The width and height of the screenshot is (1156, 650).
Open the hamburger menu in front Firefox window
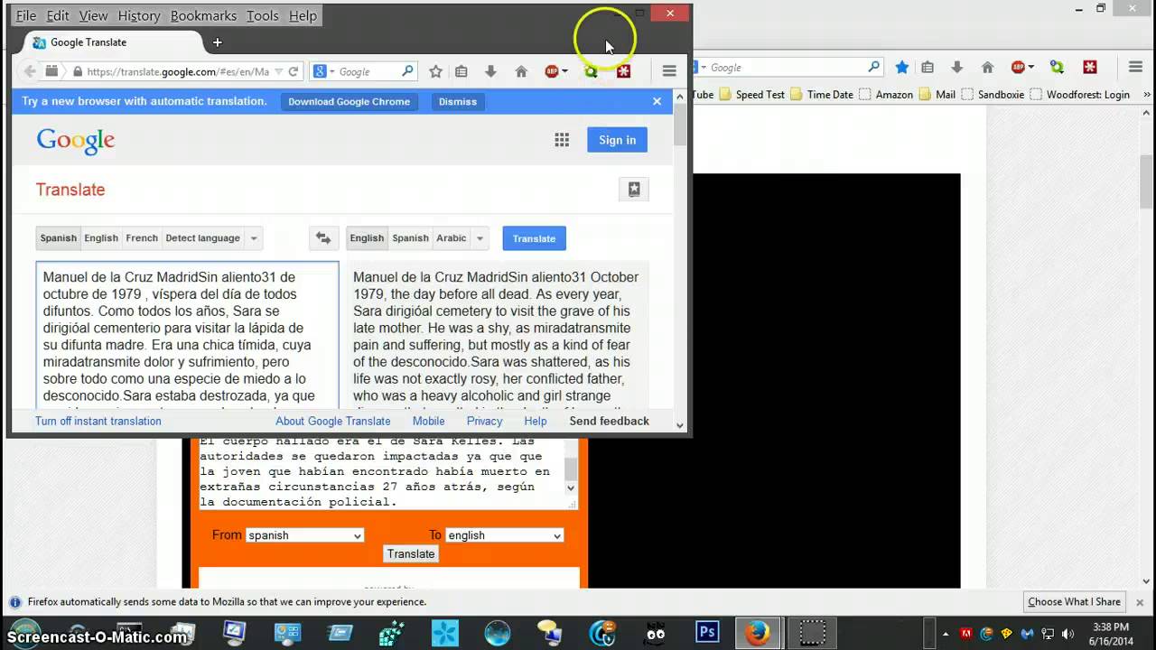point(669,71)
